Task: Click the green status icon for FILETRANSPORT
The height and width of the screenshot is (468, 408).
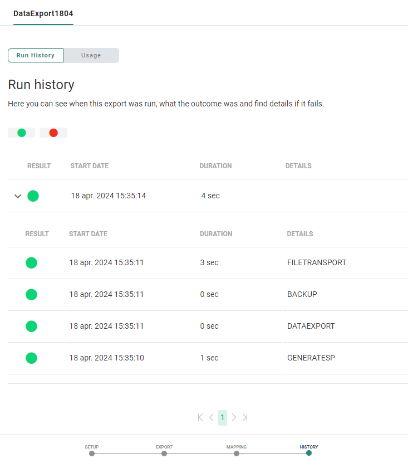Action: 31,262
